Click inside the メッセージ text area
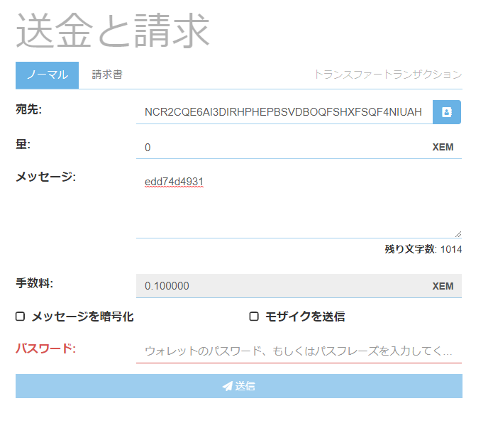The height and width of the screenshot is (423, 493). (298, 206)
